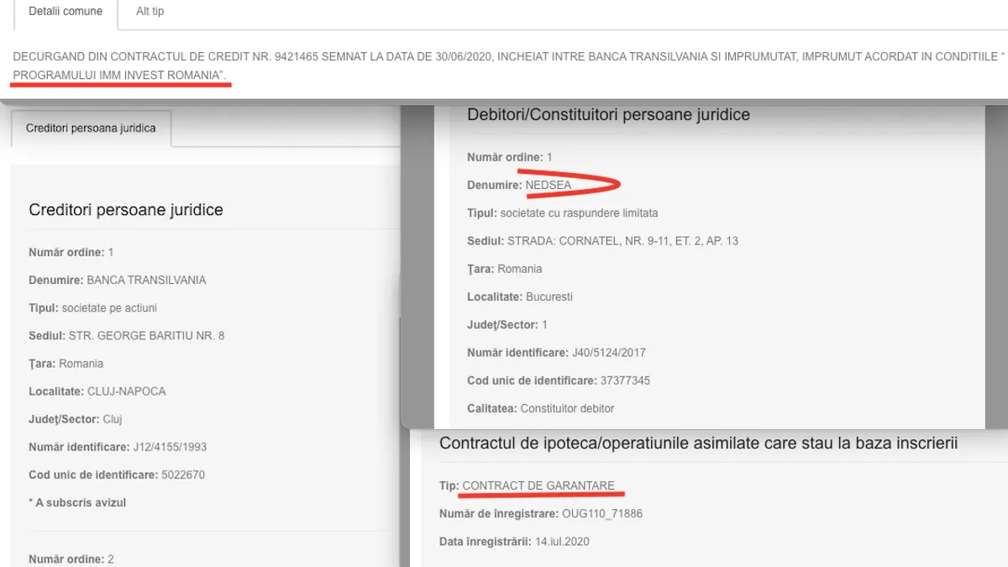The height and width of the screenshot is (567, 1008).
Task: Click the registration date 14.iul.2020
Action: tap(562, 542)
